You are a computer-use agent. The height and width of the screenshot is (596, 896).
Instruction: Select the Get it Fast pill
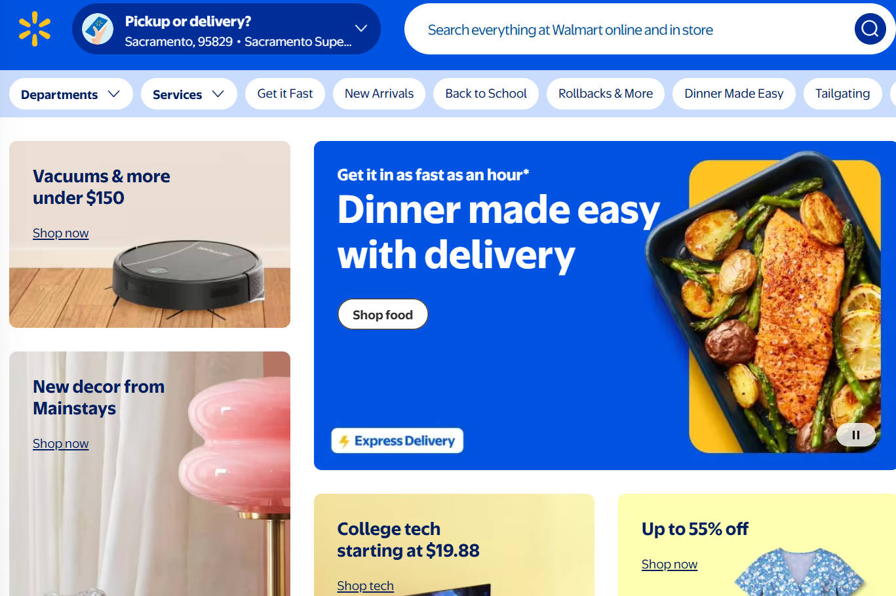(285, 94)
